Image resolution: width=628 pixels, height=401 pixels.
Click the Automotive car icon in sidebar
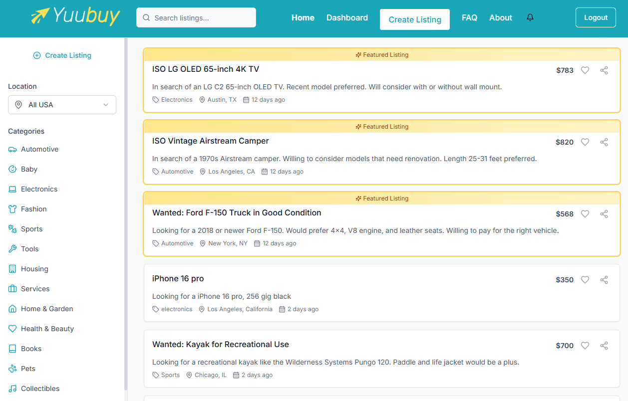click(12, 149)
